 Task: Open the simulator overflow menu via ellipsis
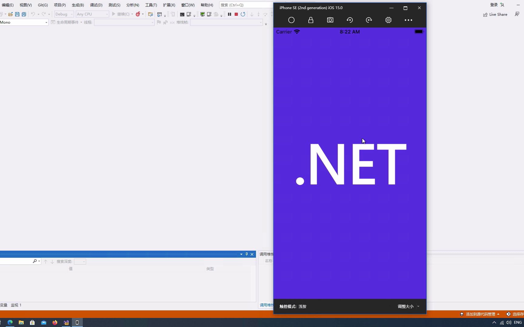coord(408,20)
